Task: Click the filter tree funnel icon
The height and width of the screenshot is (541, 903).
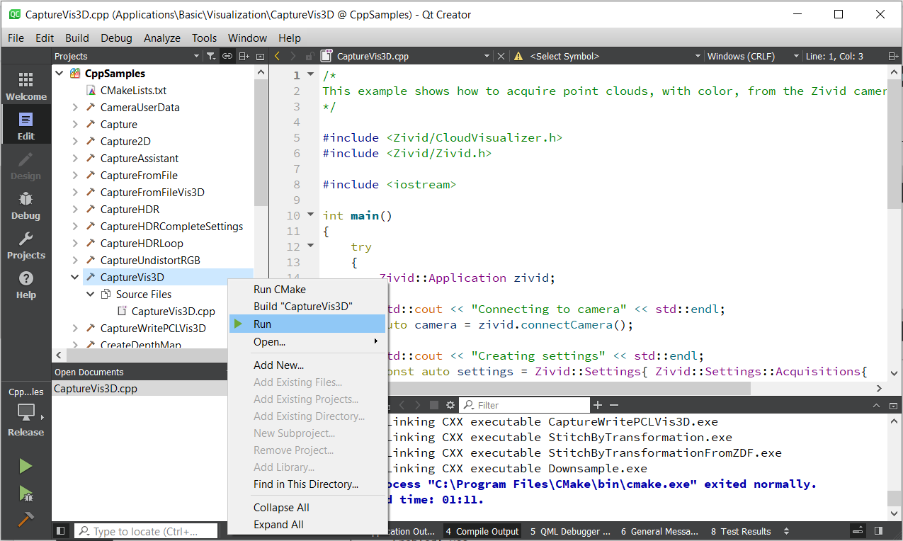Action: point(210,56)
